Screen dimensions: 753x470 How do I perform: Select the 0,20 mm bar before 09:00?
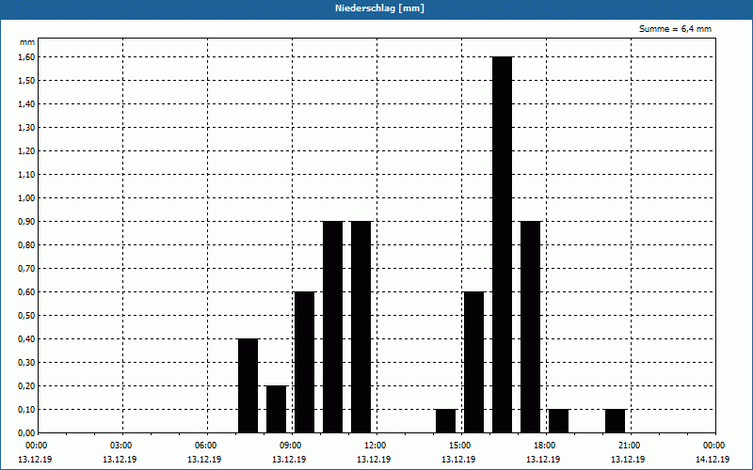coord(277,409)
